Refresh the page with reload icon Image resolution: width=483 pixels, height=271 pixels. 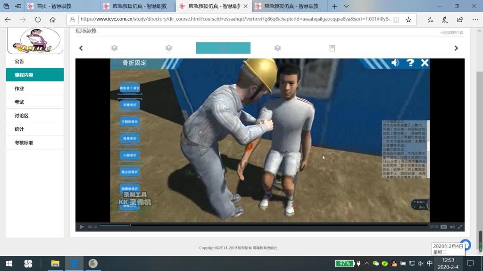38,20
